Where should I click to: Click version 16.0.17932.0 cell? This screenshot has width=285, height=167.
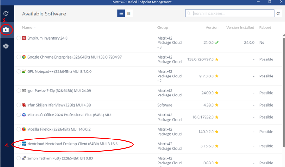click(x=203, y=117)
